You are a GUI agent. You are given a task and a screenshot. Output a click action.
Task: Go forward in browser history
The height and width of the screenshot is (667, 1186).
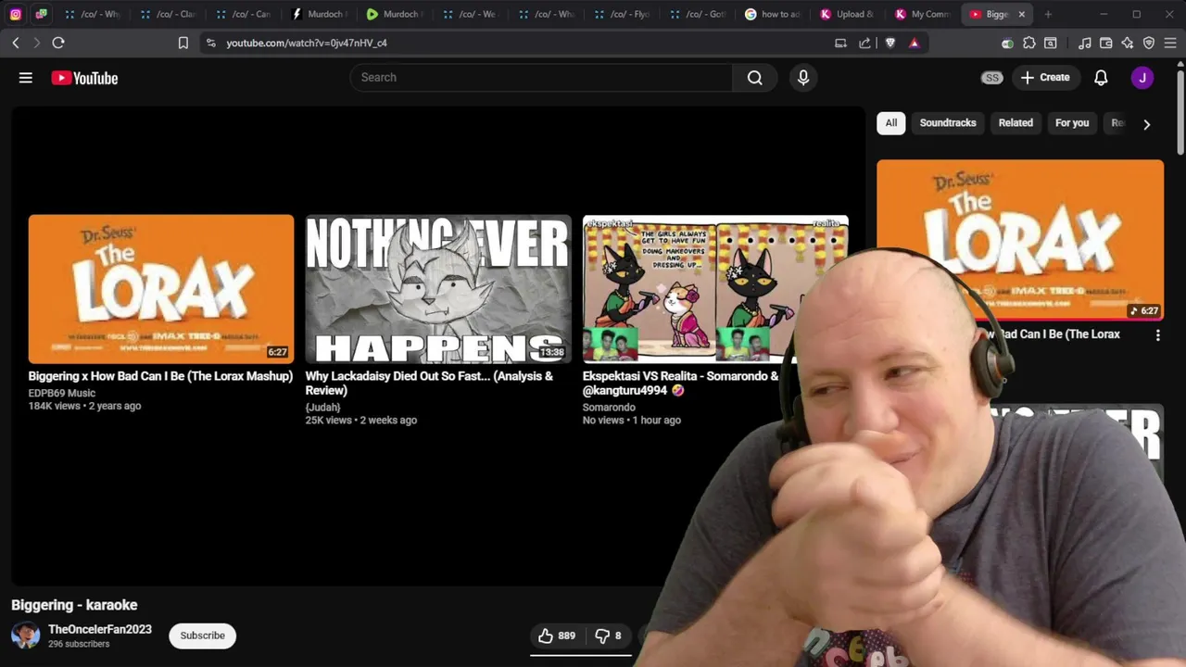click(x=36, y=43)
